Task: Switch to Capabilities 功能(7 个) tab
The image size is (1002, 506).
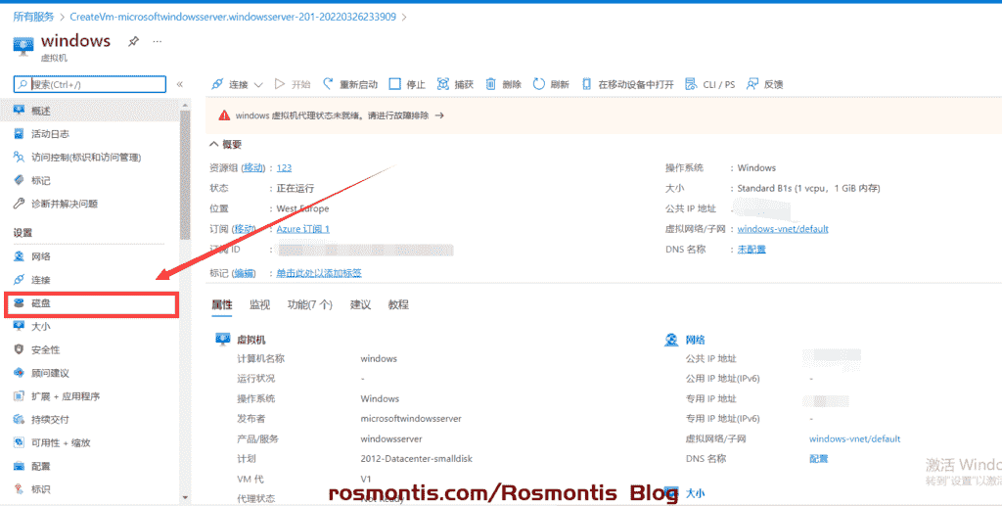Action: [310, 304]
